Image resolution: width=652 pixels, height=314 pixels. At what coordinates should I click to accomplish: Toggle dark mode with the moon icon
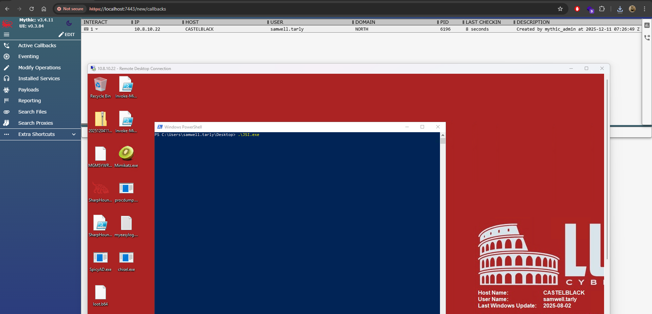tap(69, 23)
